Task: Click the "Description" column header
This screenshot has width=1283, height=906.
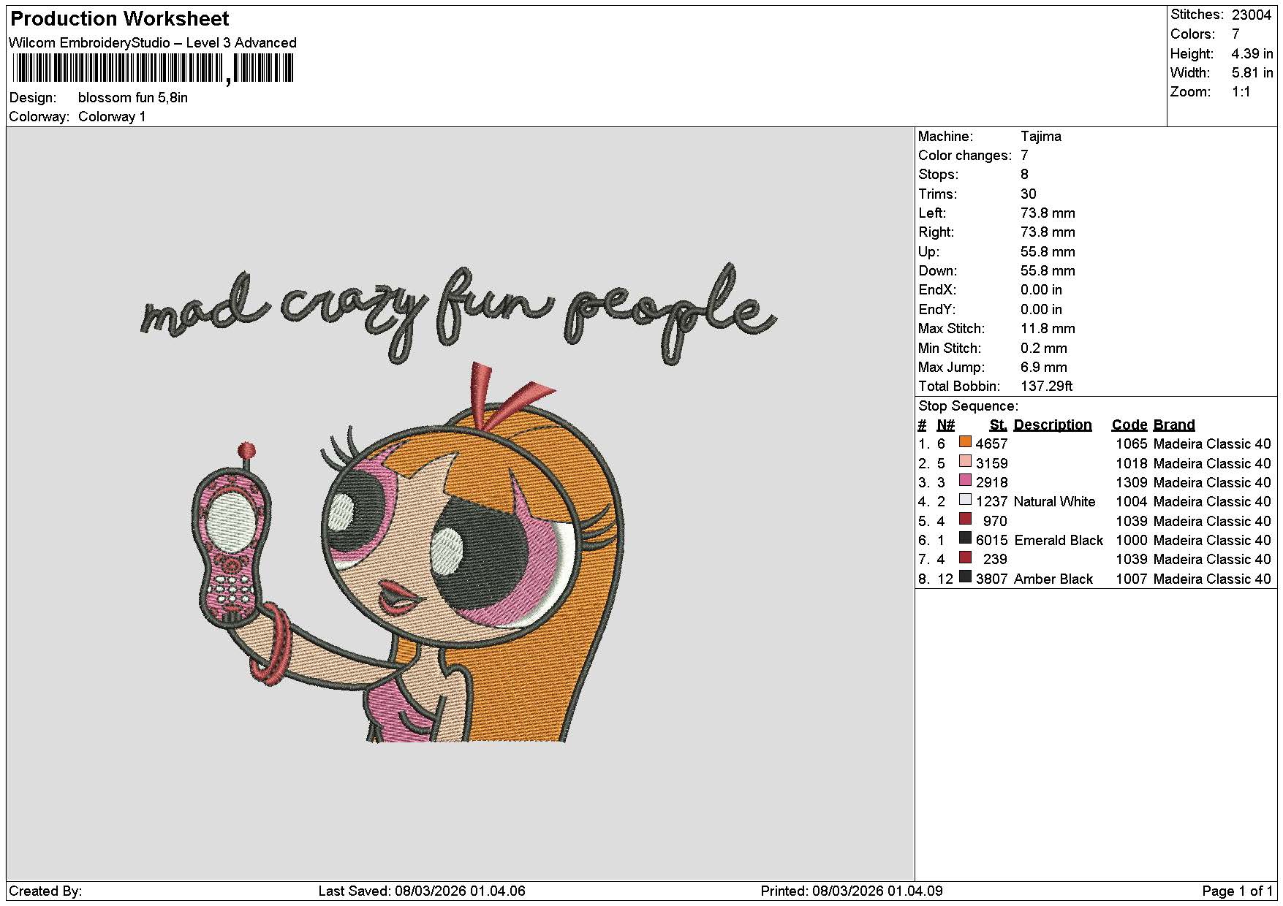Action: pyautogui.click(x=1053, y=425)
